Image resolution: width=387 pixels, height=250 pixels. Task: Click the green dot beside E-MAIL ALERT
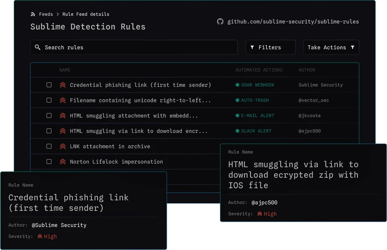point(238,116)
